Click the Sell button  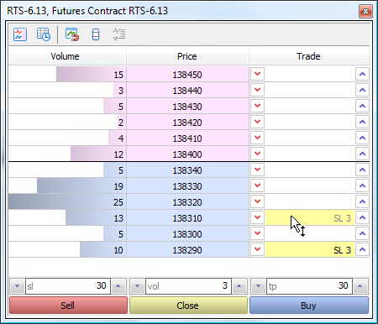pos(68,306)
